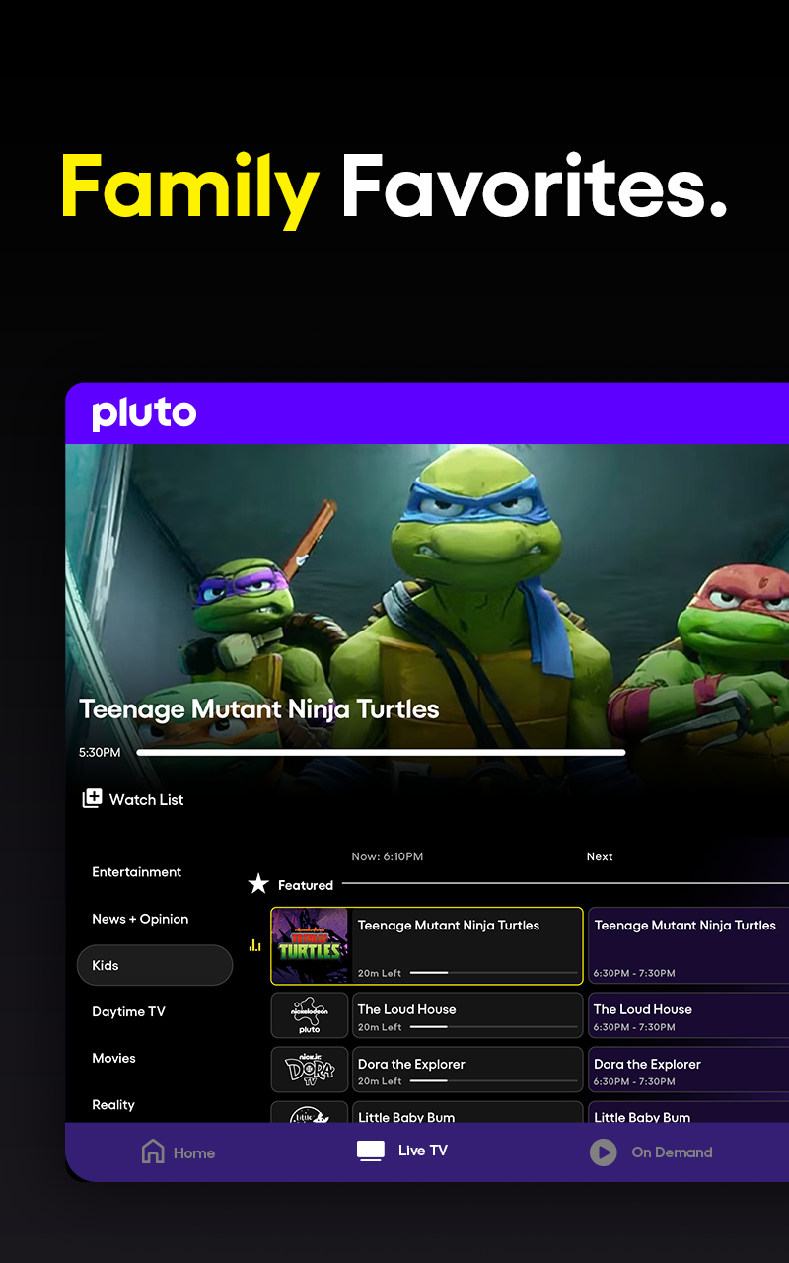Switch to the Entertainment category
The image size is (789, 1263).
[x=136, y=872]
